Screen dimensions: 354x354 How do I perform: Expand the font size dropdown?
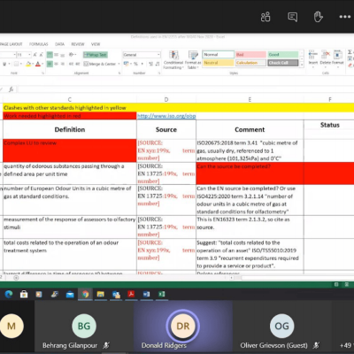[29, 55]
